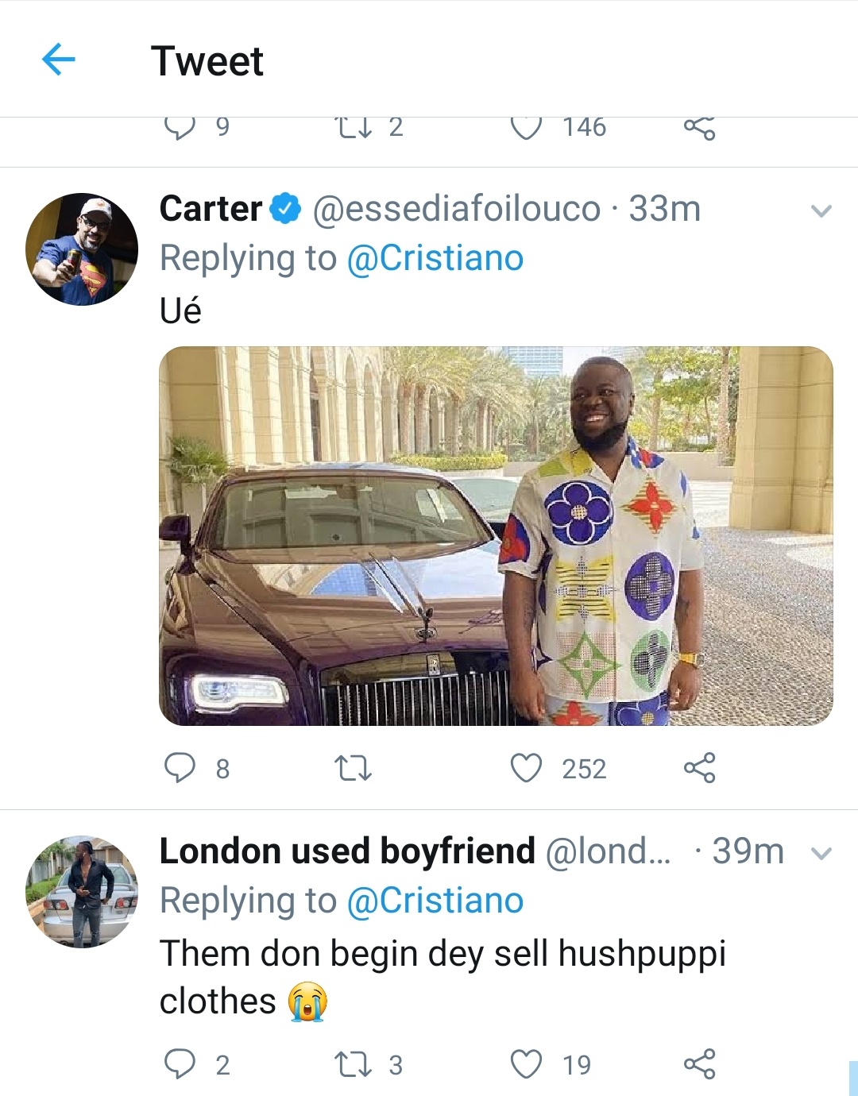
Task: Open options chevron on Carter's tweet
Action: pos(821,210)
